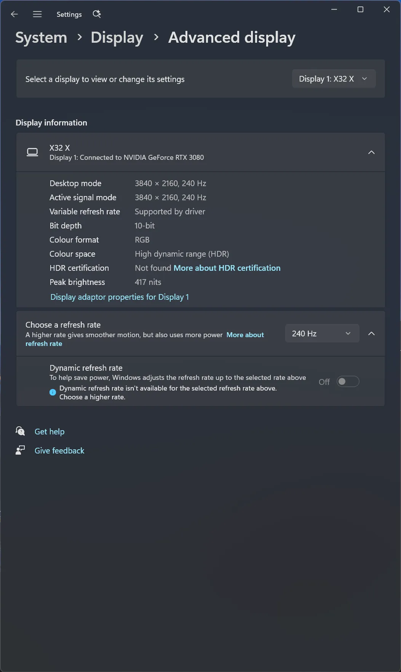Click the Get help link
The image size is (401, 672).
click(50, 432)
